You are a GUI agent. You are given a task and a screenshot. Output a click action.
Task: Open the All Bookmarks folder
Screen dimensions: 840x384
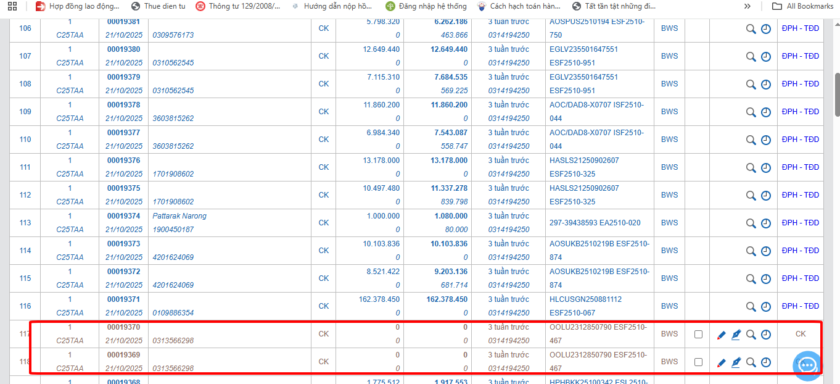[x=803, y=6]
